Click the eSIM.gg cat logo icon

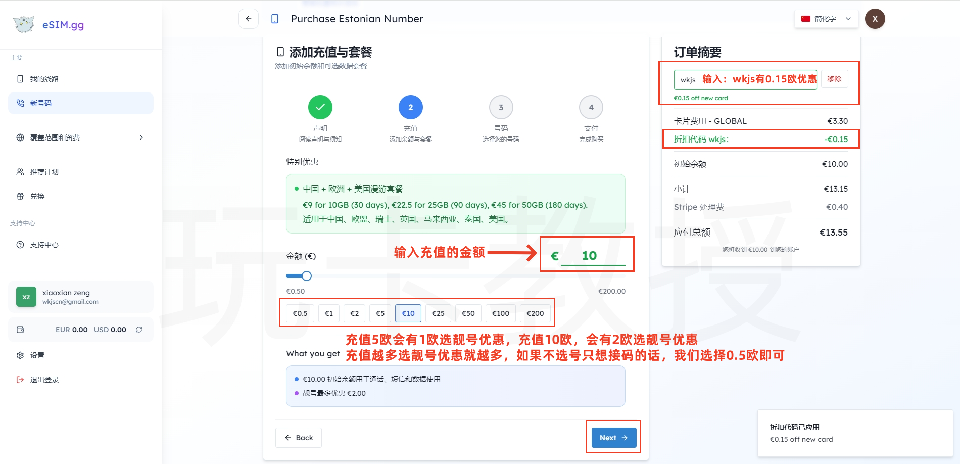pyautogui.click(x=24, y=24)
